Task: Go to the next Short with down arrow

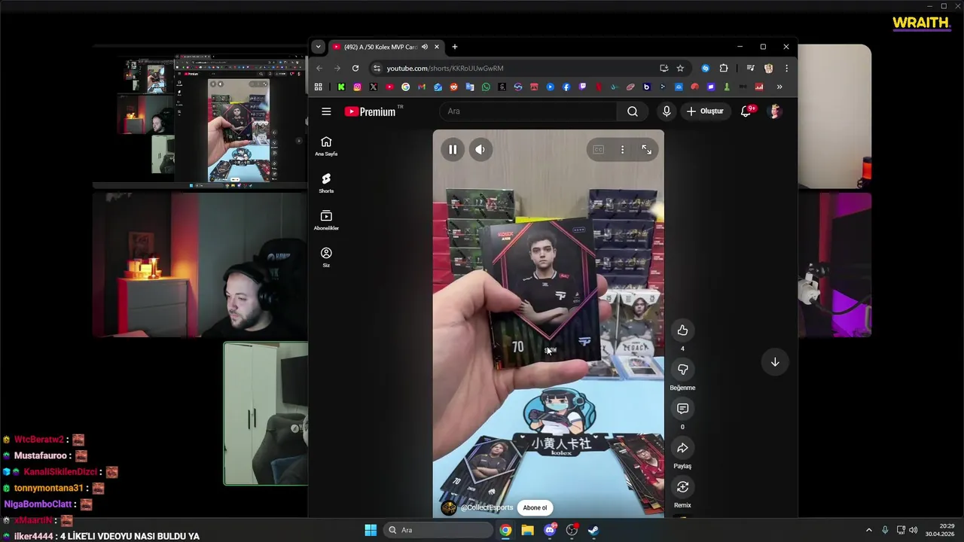Action: point(774,362)
